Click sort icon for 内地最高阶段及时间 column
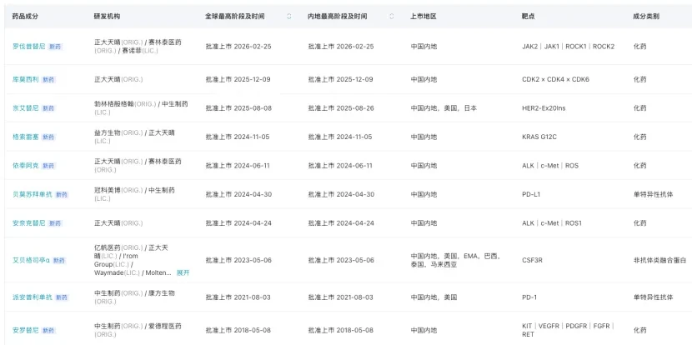Image resolution: width=692 pixels, height=345 pixels. [392, 17]
